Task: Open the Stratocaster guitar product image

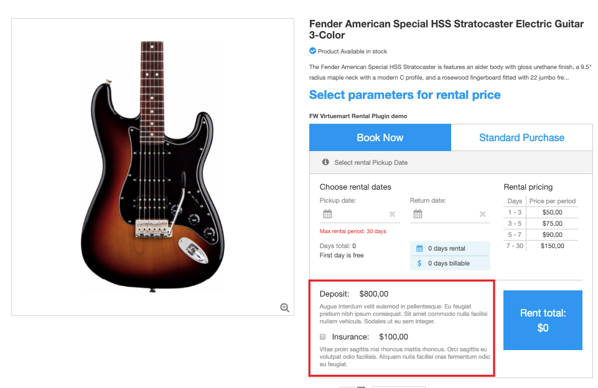Action: [152, 166]
